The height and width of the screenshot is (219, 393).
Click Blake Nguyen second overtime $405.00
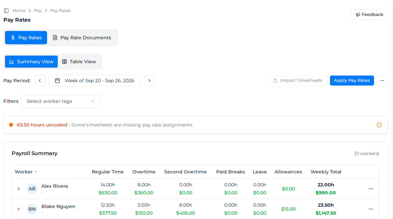(185, 213)
